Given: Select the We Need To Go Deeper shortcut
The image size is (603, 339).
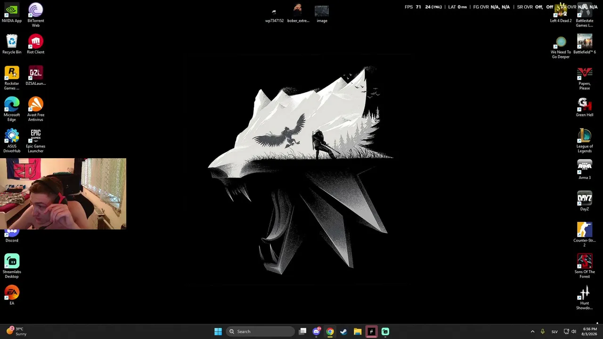Looking at the screenshot, I should pos(561,47).
